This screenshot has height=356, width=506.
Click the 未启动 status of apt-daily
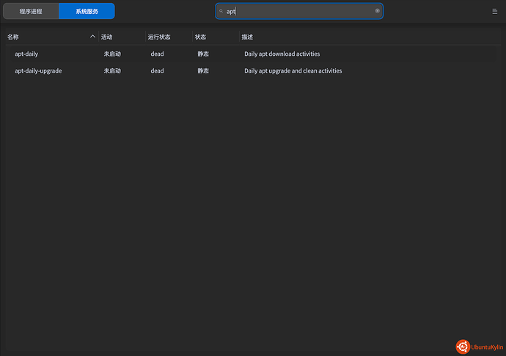click(x=112, y=54)
